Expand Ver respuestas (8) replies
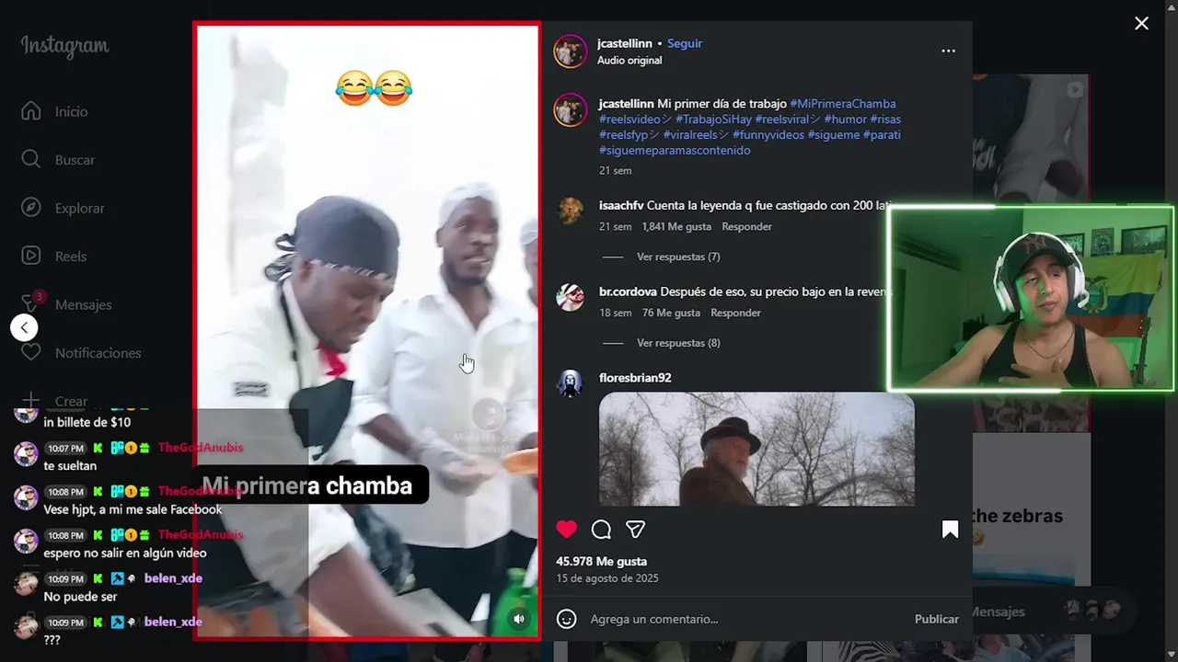 678,343
